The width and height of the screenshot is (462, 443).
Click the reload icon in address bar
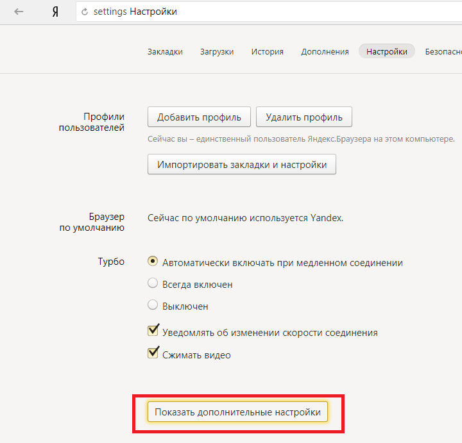point(85,12)
